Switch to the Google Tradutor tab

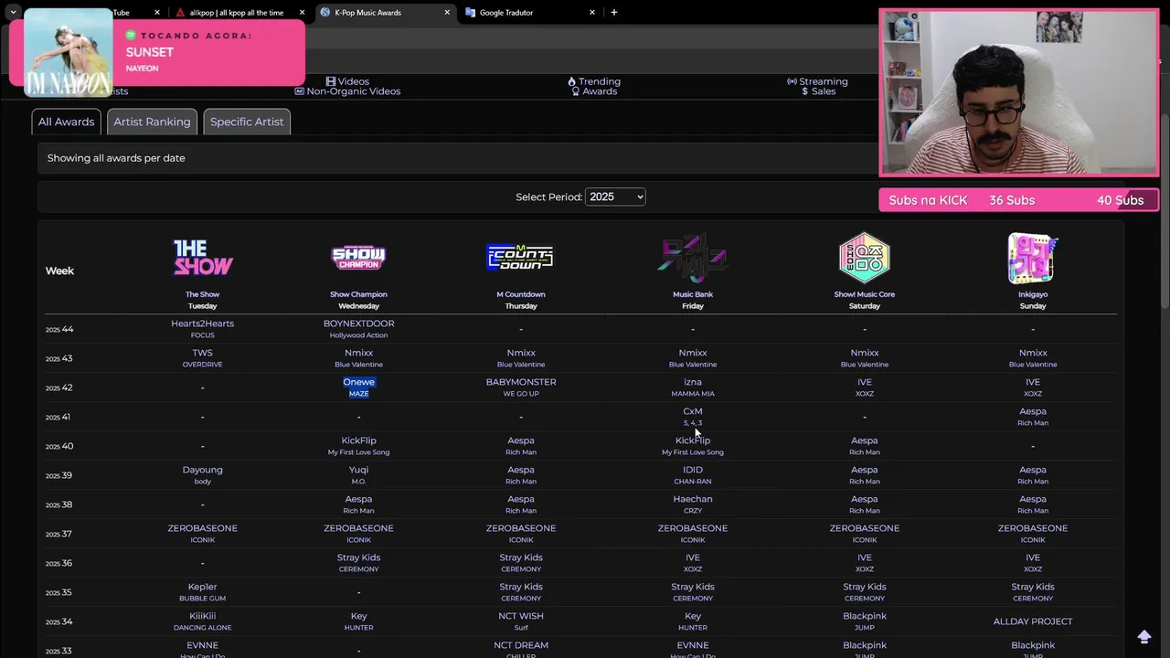[x=530, y=13]
